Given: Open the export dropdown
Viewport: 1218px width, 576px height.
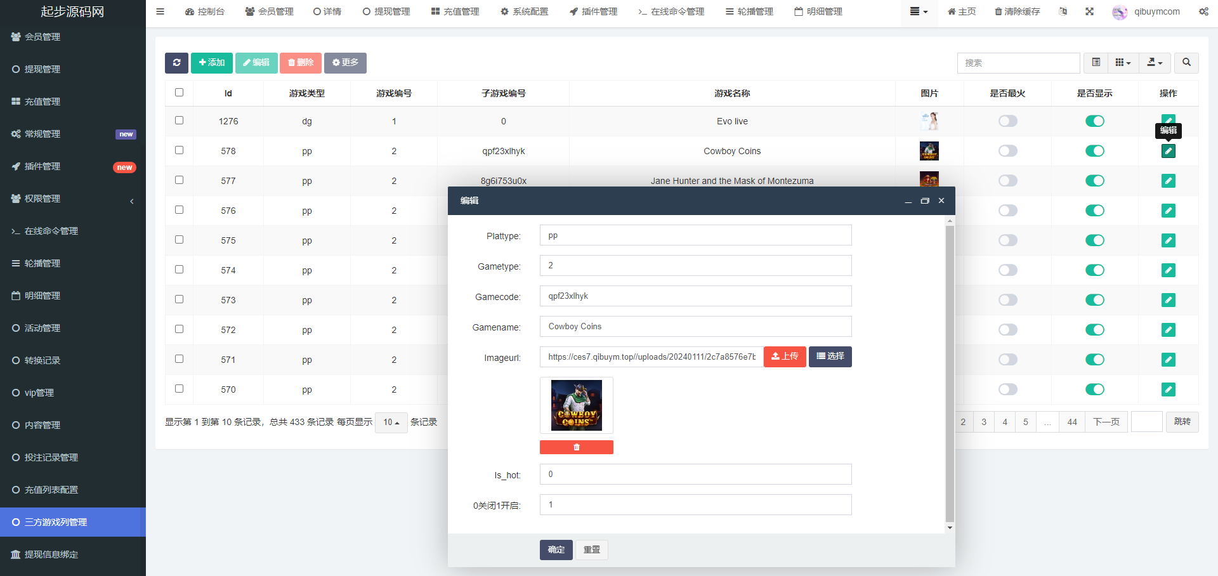Looking at the screenshot, I should 1155,63.
